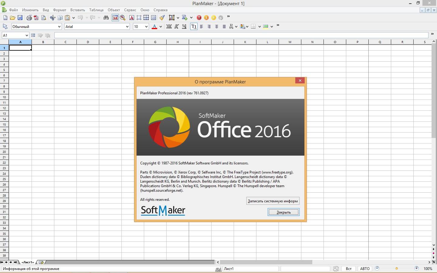Close the About PlanMaker dialog with X
The width and height of the screenshot is (437, 273).
pos(300,80)
